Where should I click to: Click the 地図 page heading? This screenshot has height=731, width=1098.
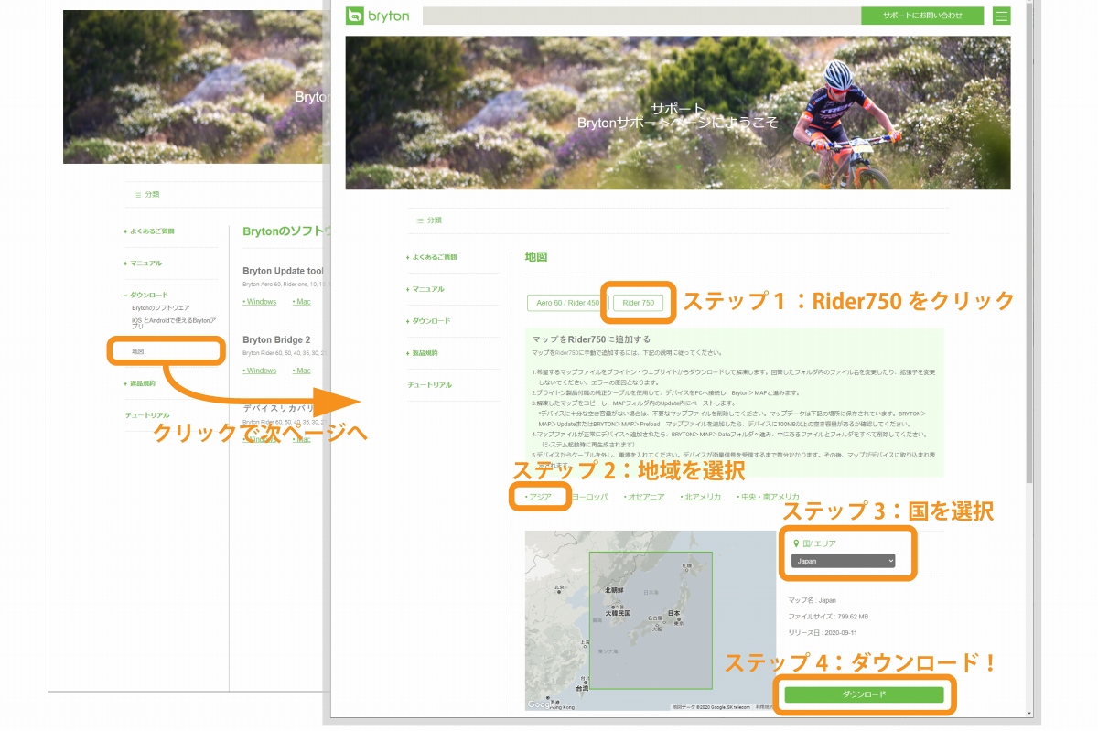(x=536, y=258)
